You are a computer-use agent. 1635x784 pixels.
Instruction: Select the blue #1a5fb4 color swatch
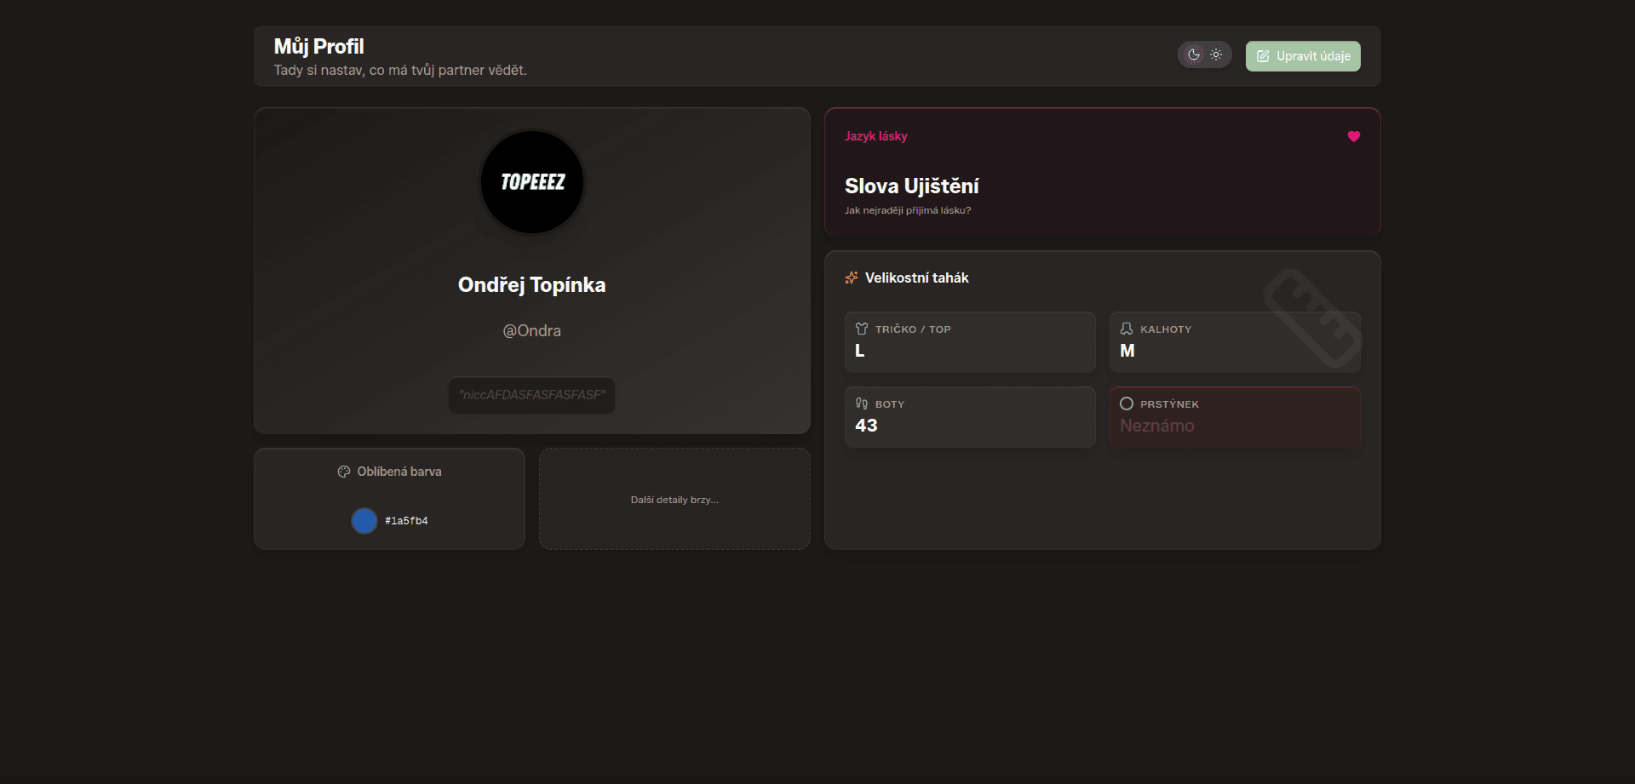[x=364, y=520]
